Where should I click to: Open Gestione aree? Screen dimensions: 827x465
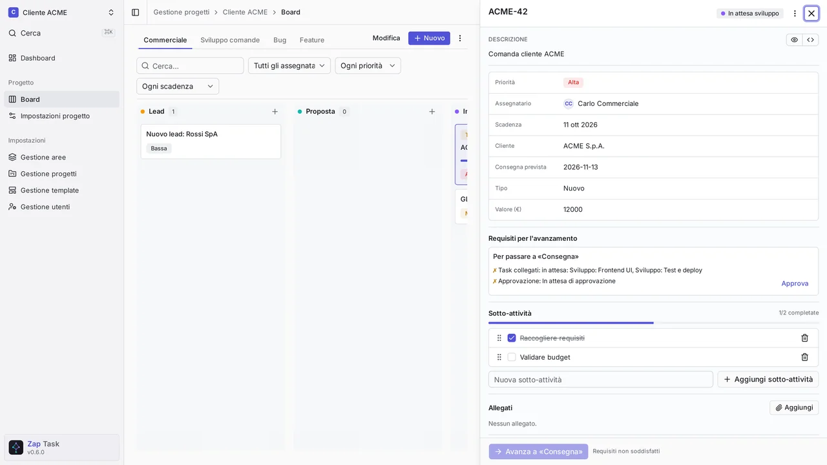[61, 158]
